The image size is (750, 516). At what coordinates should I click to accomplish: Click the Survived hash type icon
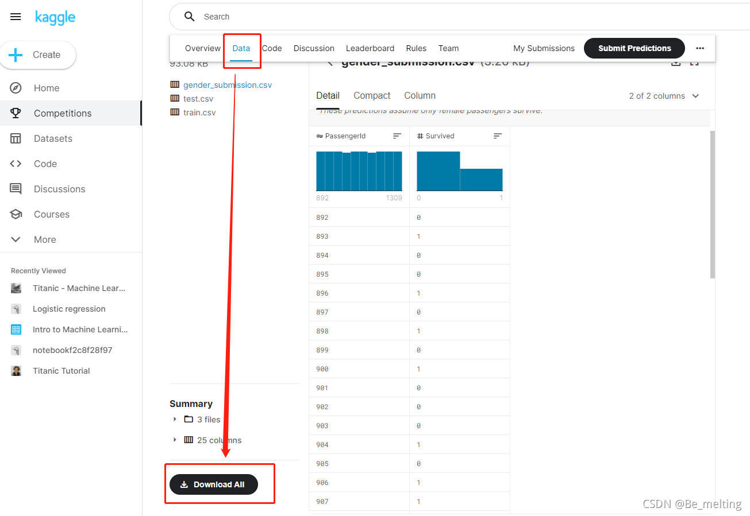point(420,136)
